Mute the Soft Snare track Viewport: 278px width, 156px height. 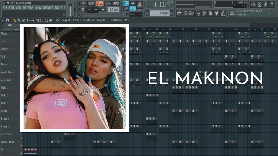pyautogui.click(x=21, y=138)
